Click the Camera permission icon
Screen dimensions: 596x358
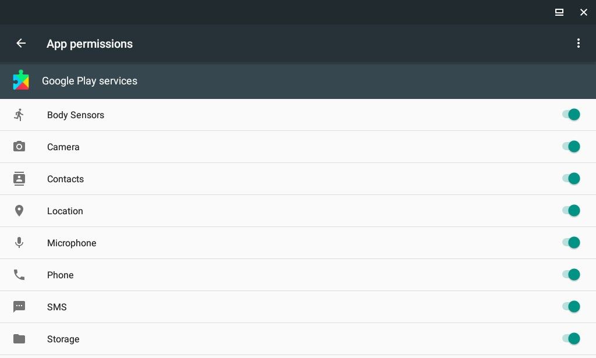[19, 147]
